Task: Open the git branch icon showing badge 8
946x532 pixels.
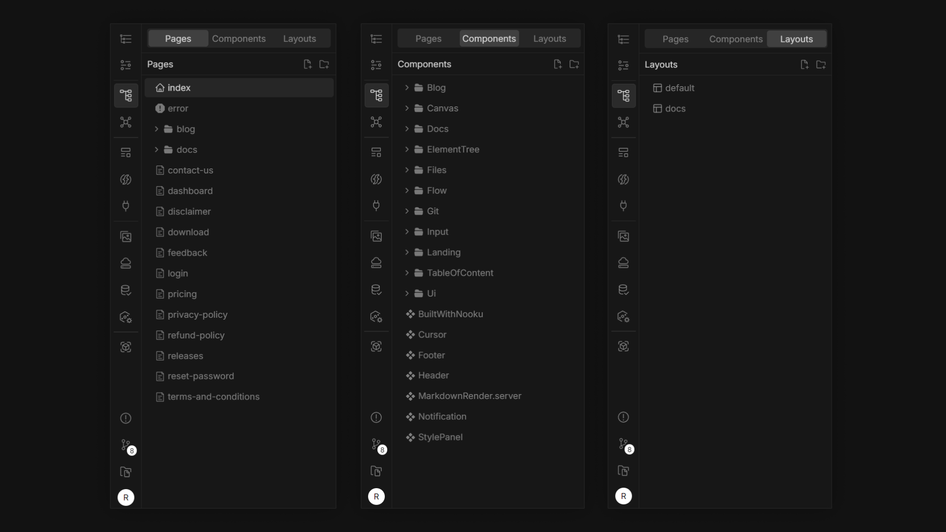Action: tap(126, 446)
